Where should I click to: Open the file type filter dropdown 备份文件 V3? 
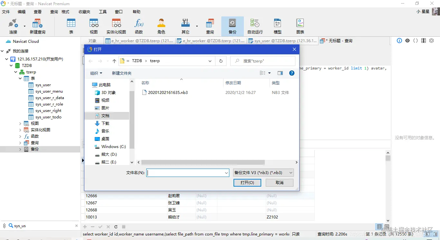(263, 173)
